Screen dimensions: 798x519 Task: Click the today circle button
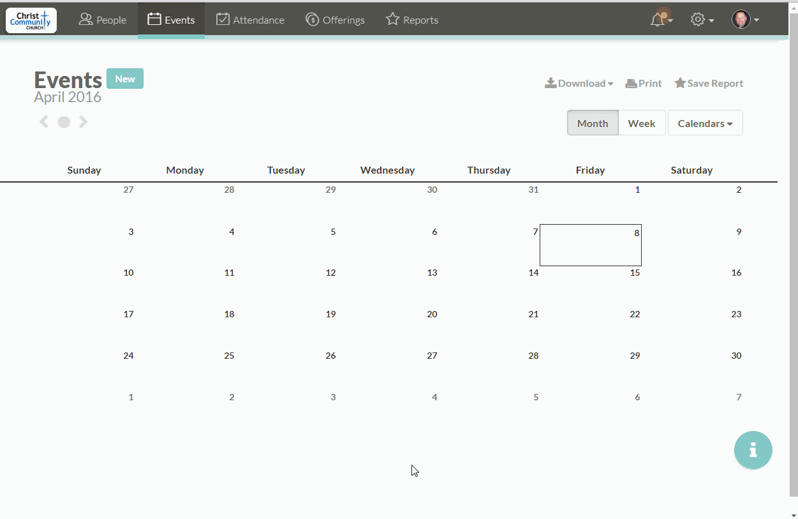coord(64,122)
